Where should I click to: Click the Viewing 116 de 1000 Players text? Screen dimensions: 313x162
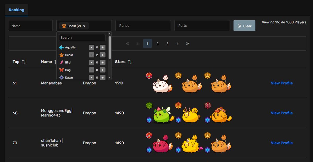click(x=284, y=22)
